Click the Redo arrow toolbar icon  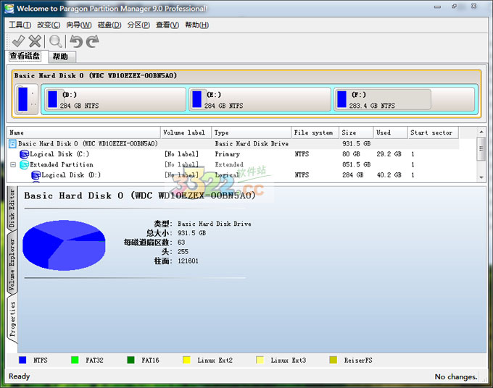coord(93,41)
